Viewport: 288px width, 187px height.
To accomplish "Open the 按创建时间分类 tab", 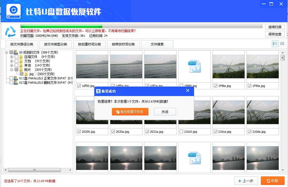I will [89, 44].
